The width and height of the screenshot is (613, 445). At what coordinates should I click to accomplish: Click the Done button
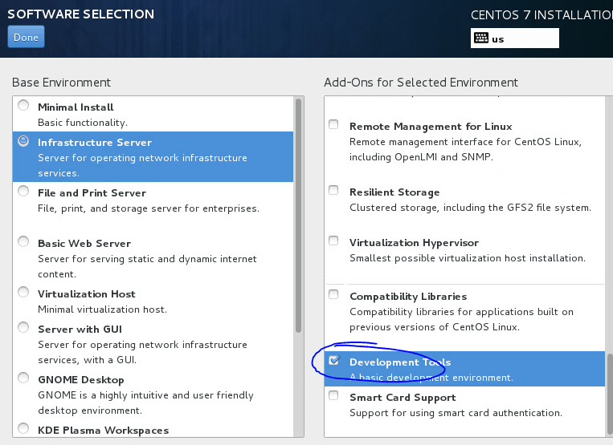26,37
